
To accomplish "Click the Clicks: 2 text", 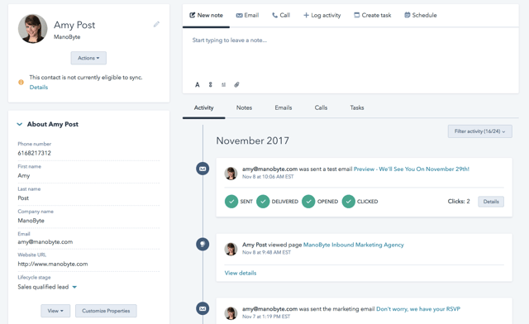I will point(459,202).
